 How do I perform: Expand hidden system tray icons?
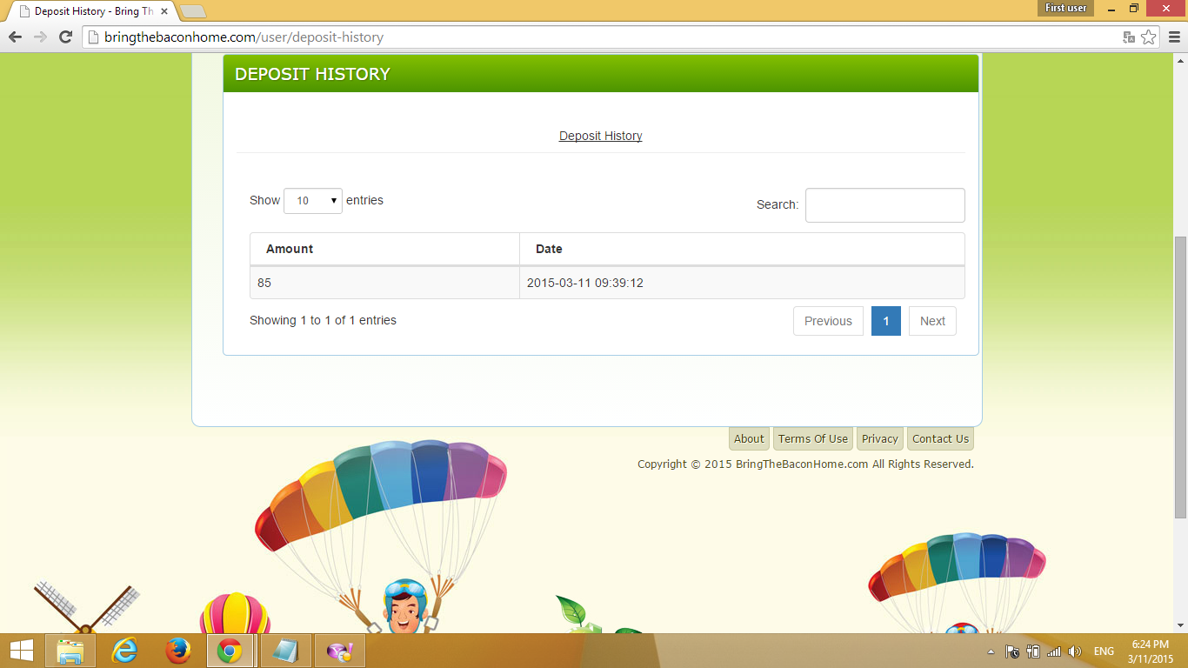pyautogui.click(x=991, y=651)
